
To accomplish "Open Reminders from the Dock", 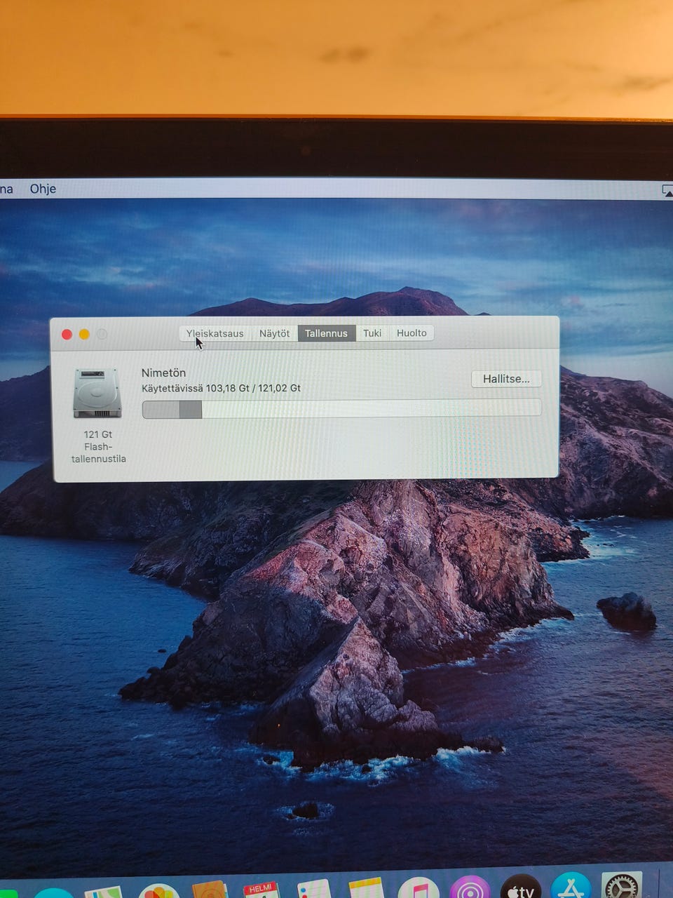I will point(313,888).
